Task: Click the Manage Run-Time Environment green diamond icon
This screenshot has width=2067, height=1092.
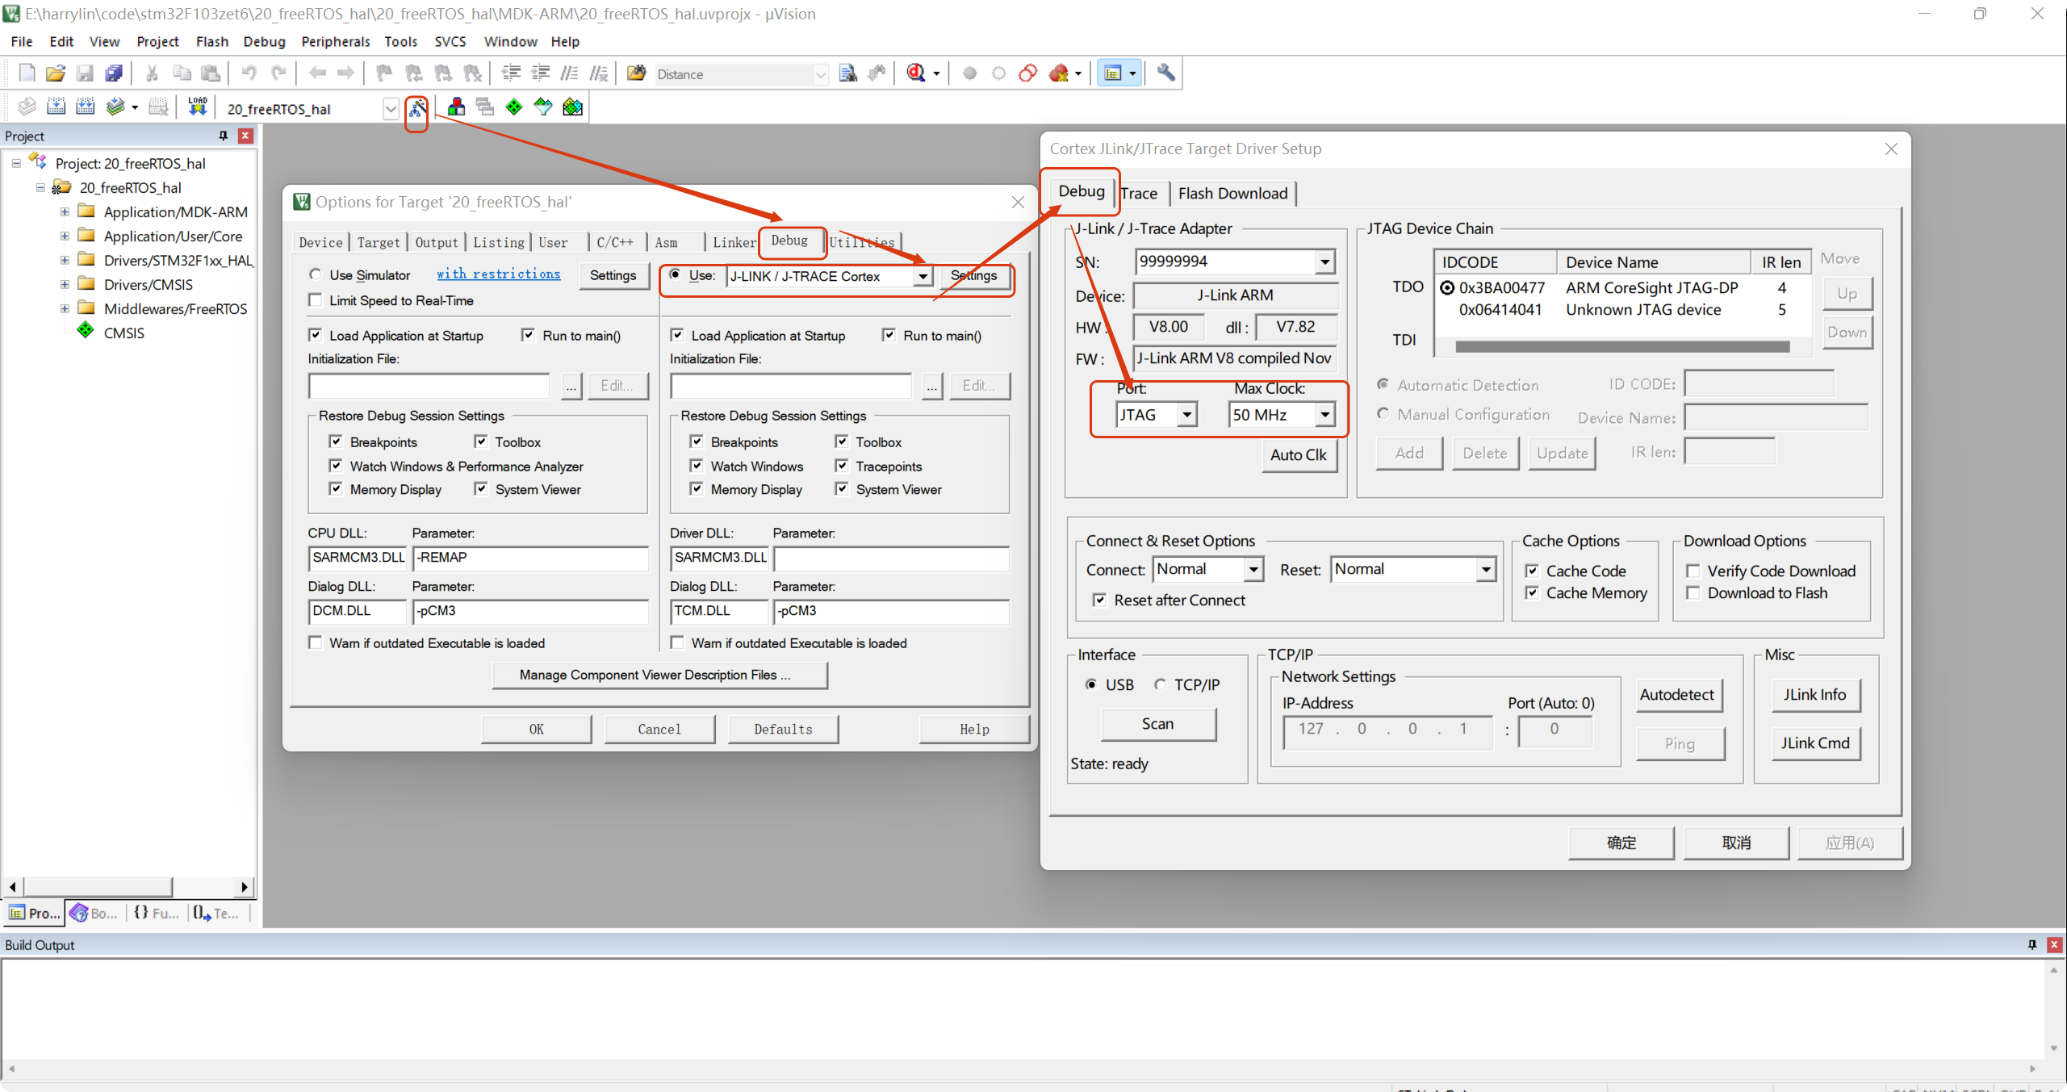Action: tap(514, 107)
